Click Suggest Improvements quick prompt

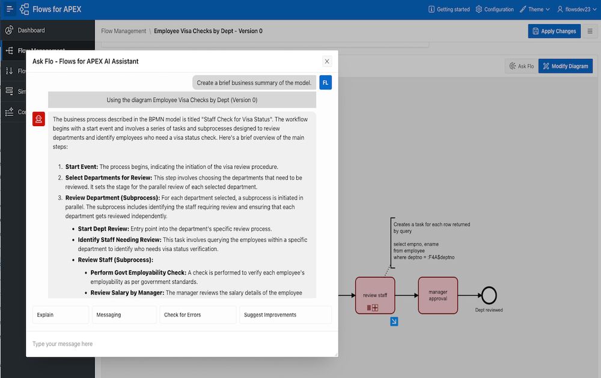(x=285, y=315)
